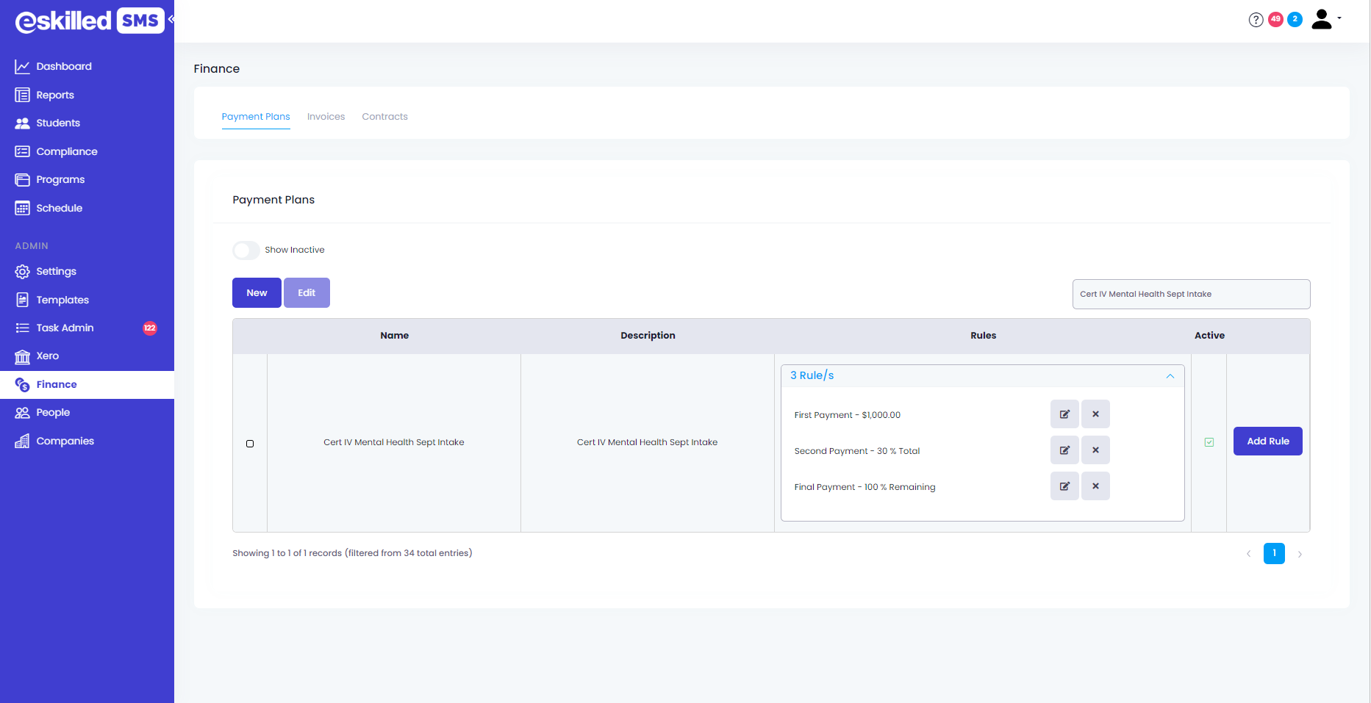Select 'First Payment - $1,000.00' rule text
The width and height of the screenshot is (1371, 703).
[848, 415]
